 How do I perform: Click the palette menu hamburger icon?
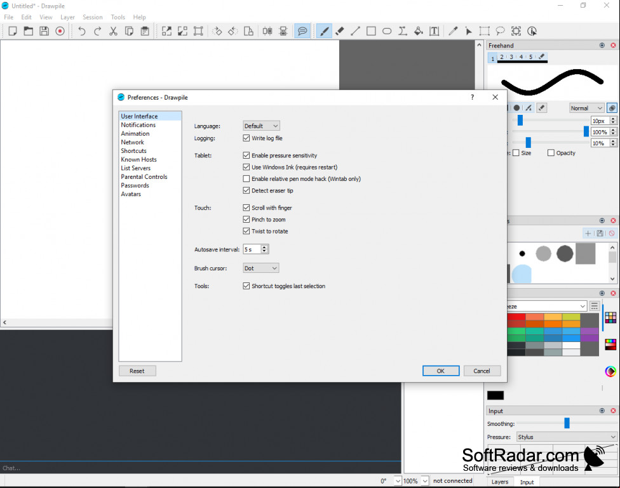(594, 306)
